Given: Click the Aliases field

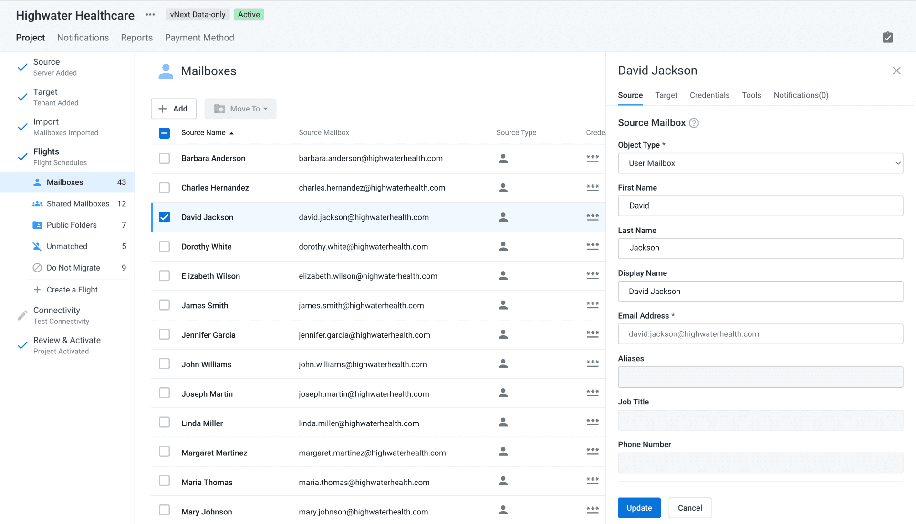Looking at the screenshot, I should click(x=760, y=377).
